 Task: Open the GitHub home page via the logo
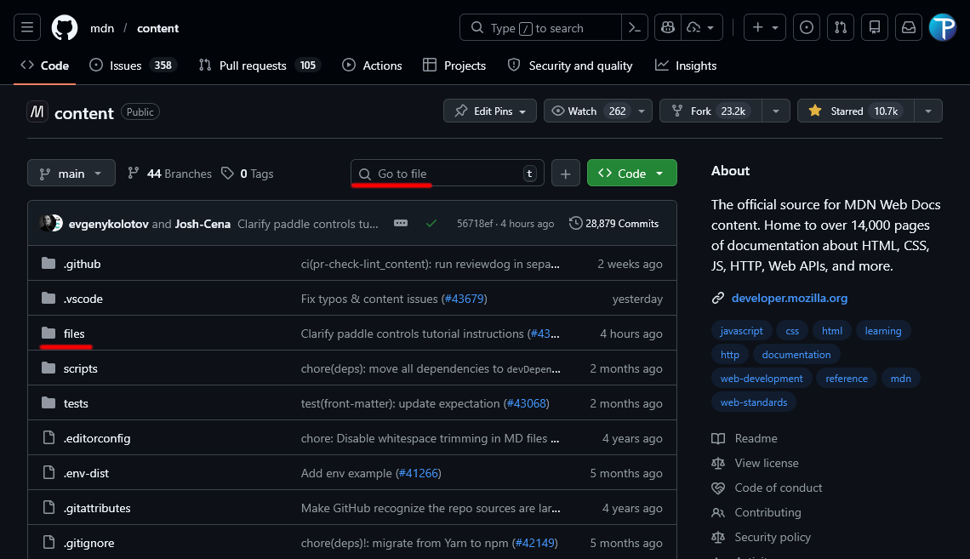point(64,27)
